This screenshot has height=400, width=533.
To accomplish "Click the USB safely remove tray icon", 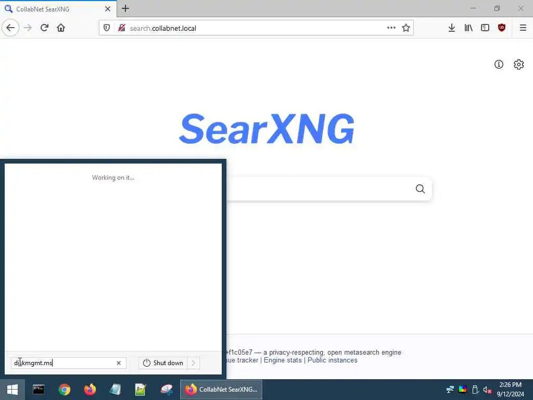I will pos(475,390).
